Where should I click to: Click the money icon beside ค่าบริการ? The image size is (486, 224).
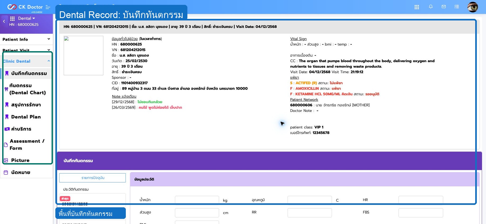(7, 129)
